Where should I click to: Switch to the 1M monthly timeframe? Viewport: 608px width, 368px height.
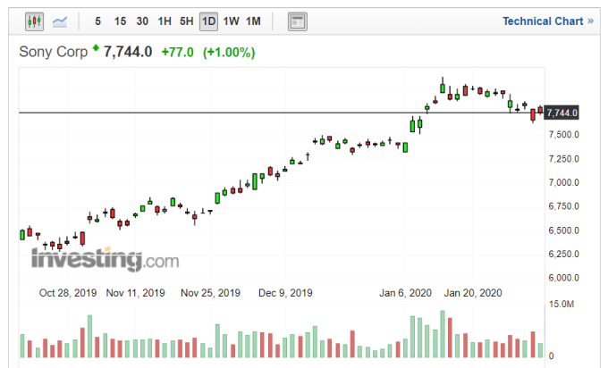[253, 21]
